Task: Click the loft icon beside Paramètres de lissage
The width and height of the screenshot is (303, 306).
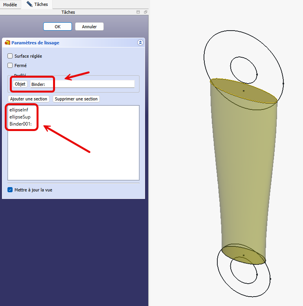Action: point(7,43)
